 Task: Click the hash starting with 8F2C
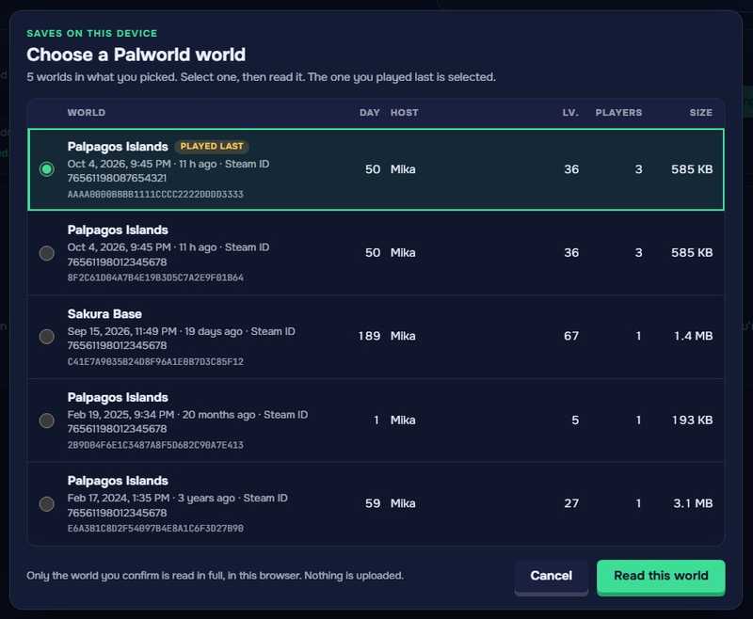click(155, 278)
